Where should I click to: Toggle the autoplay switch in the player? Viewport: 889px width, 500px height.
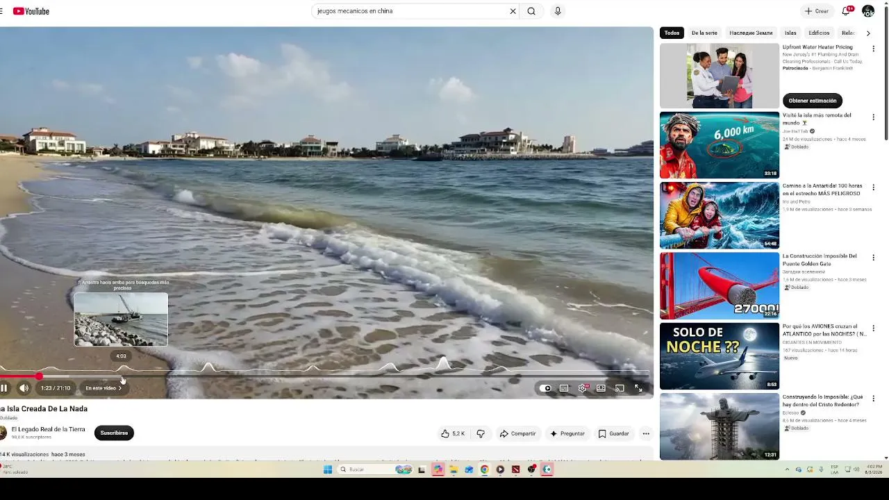546,388
